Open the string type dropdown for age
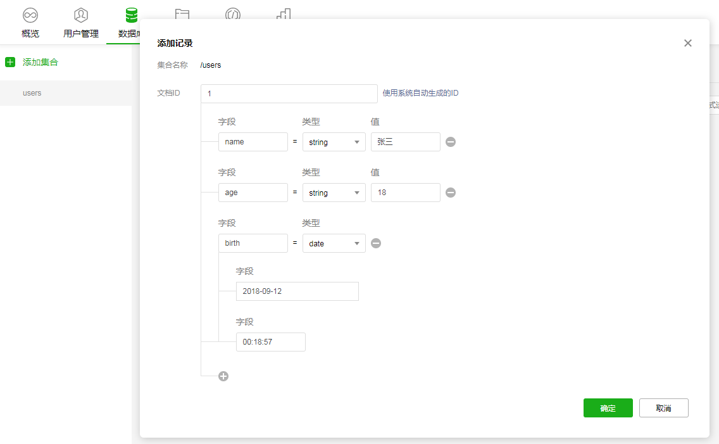The image size is (719, 444). coord(334,193)
